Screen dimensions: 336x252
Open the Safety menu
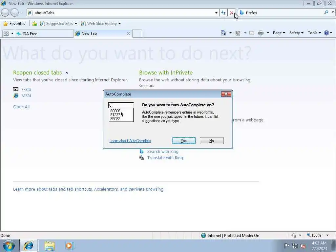click(296, 33)
